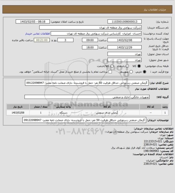
Task: Click the نام کالا column header
Action: click(x=107, y=107)
